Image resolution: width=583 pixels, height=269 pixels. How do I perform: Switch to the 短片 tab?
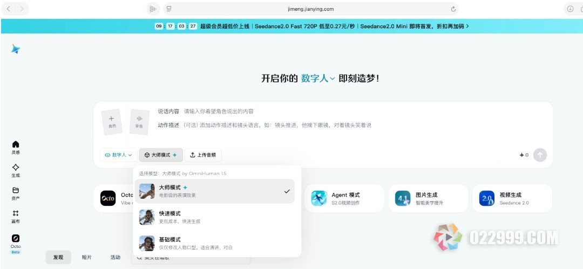(86, 257)
